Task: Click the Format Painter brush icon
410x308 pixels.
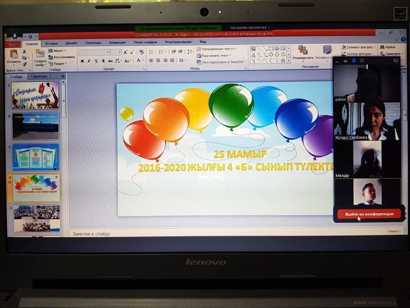Action: pos(24,64)
